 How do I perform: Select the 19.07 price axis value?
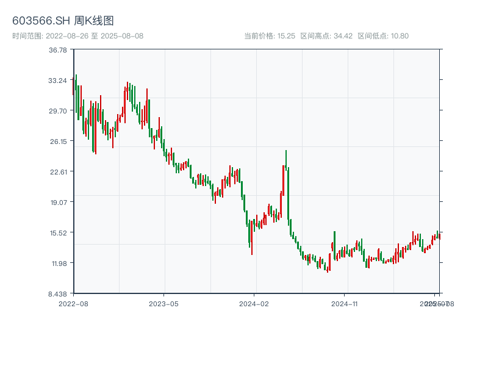point(58,203)
